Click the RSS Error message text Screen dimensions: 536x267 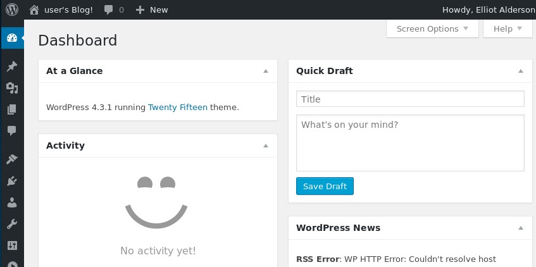(396, 259)
